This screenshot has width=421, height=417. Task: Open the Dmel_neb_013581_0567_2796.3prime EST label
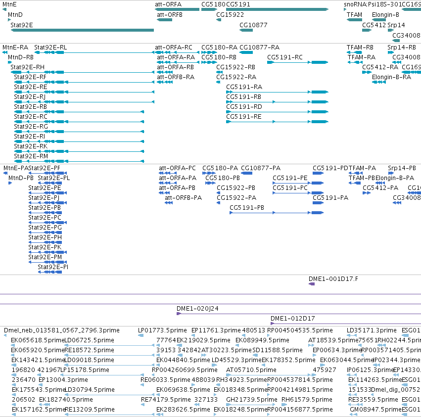pyautogui.click(x=62, y=330)
